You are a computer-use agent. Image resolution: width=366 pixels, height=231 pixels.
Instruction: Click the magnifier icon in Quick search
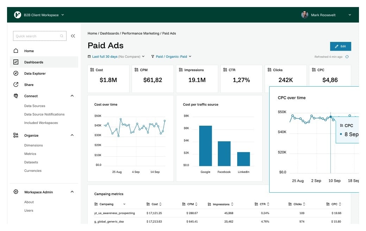62,36
